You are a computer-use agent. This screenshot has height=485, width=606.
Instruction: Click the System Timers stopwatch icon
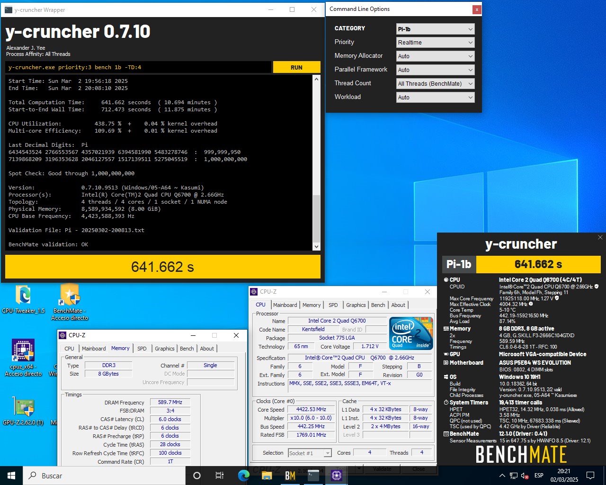pos(446,403)
